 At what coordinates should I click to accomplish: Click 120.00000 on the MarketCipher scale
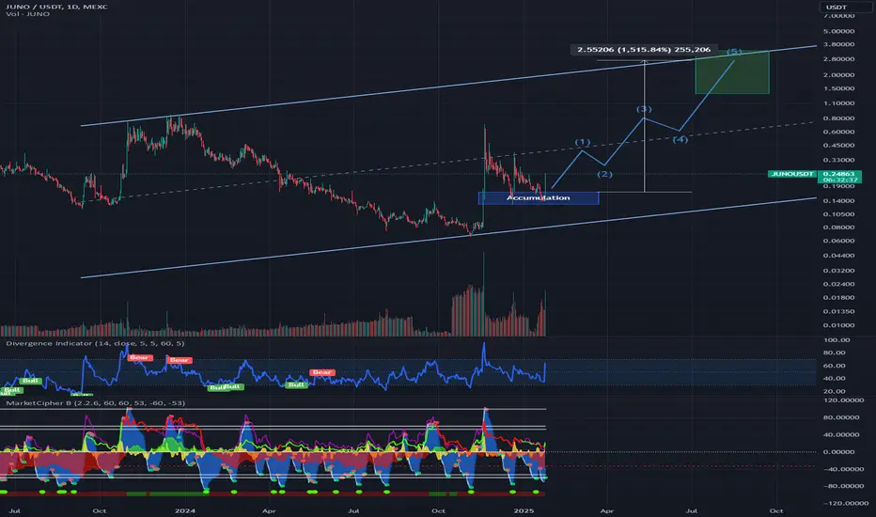pos(846,400)
